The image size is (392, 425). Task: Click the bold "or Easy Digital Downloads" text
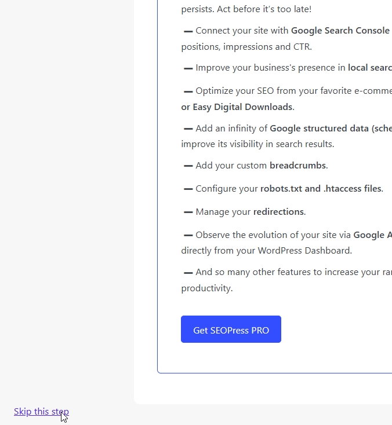pos(237,107)
